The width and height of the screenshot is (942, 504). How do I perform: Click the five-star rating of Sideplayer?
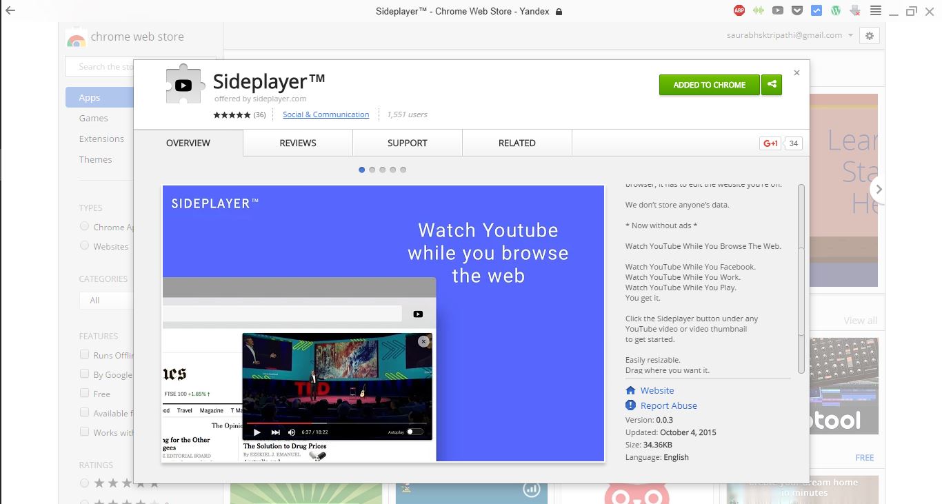pyautogui.click(x=232, y=115)
